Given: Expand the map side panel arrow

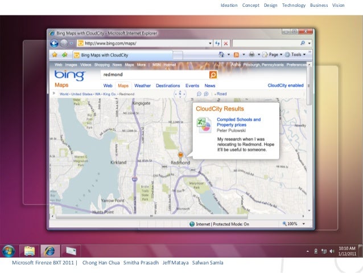Looking at the screenshot, I should (53, 93).
